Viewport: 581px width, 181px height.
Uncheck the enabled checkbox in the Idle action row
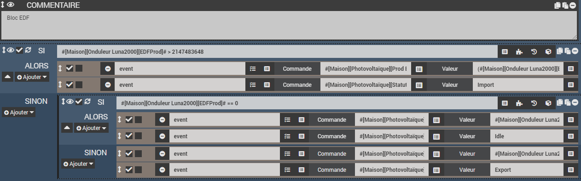tap(129, 136)
